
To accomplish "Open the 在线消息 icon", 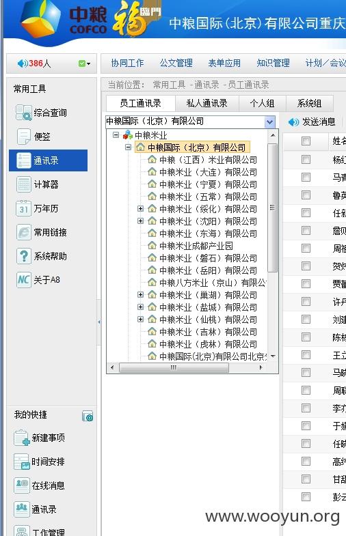I will 22,485.
